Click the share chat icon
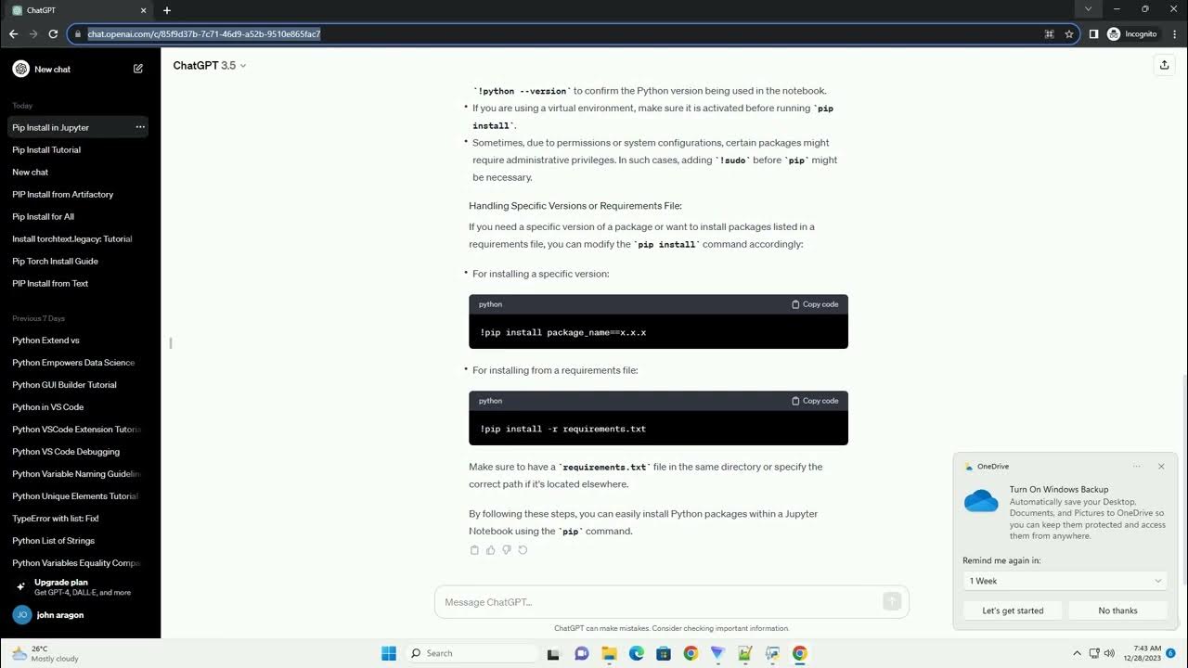The image size is (1188, 668). tap(1164, 65)
